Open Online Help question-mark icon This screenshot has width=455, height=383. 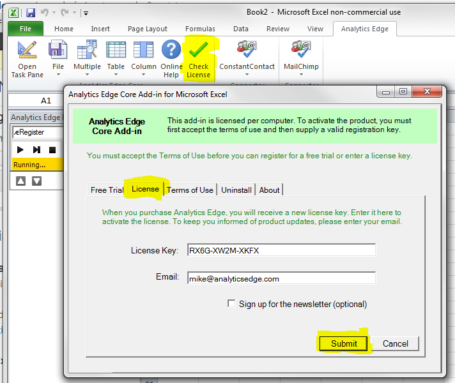(171, 49)
